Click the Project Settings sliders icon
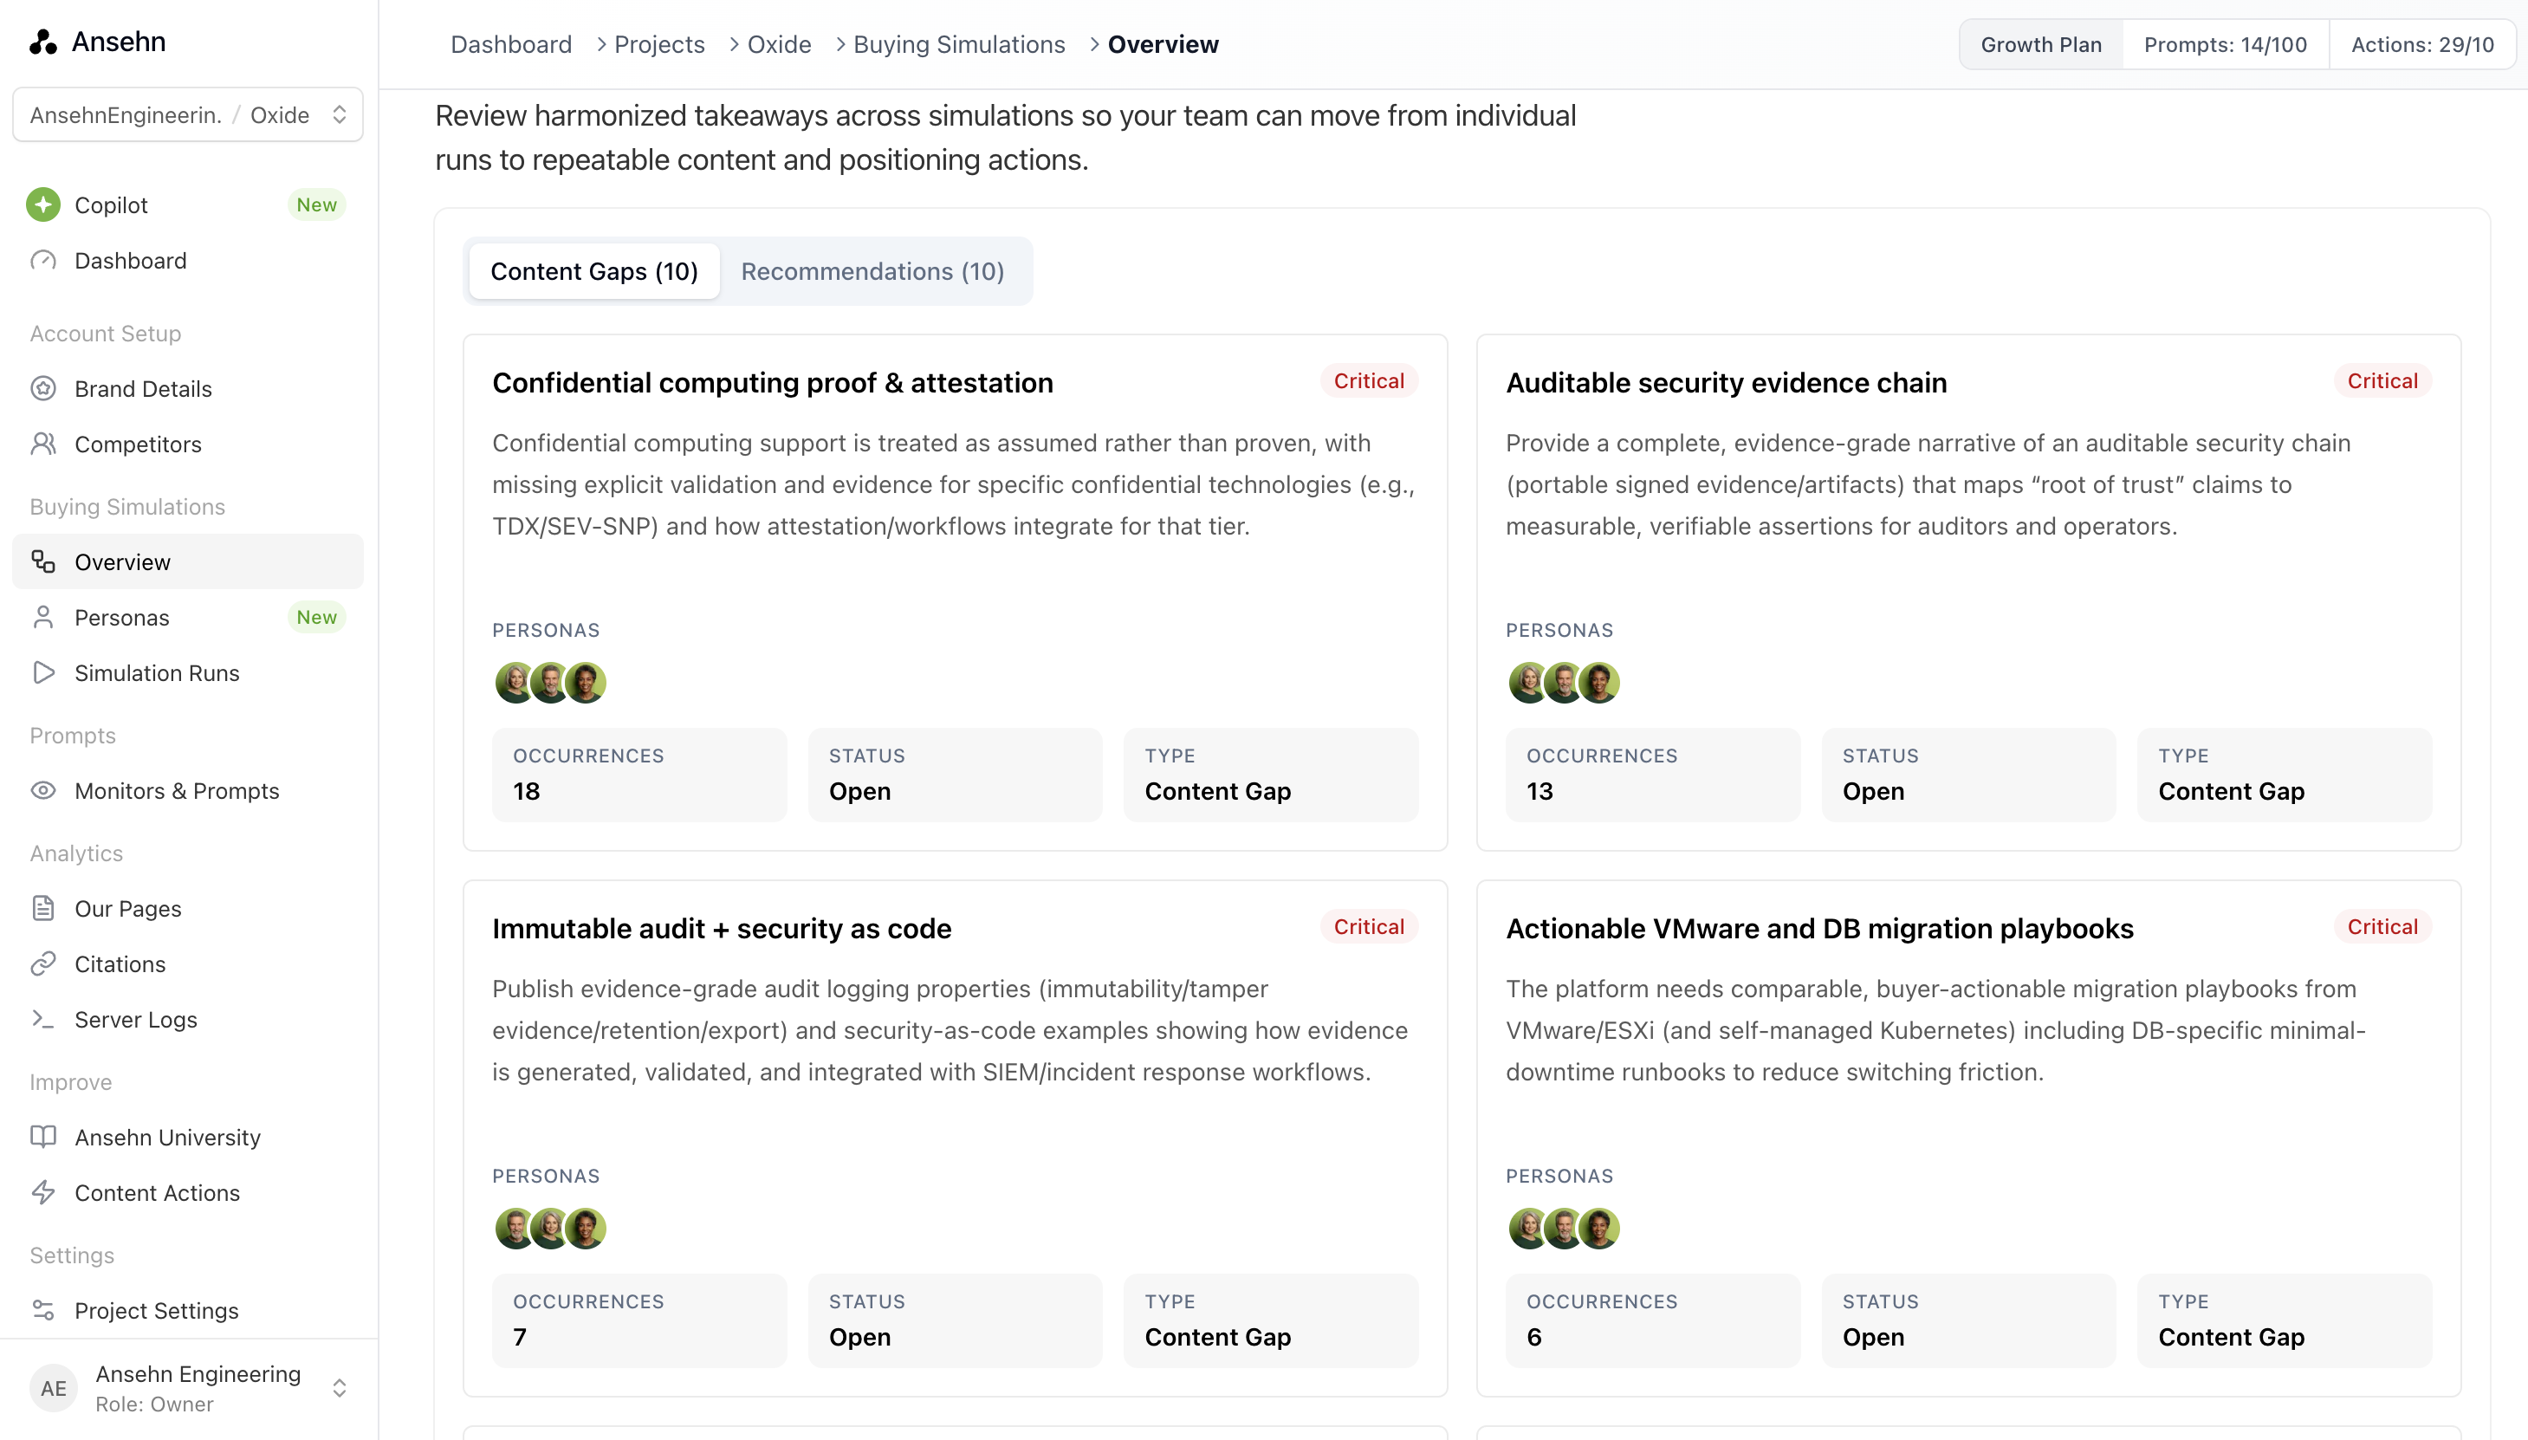The width and height of the screenshot is (2528, 1440). 42,1309
